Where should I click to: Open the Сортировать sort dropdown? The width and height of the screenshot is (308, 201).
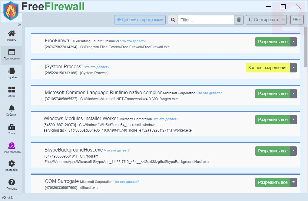click(x=266, y=20)
